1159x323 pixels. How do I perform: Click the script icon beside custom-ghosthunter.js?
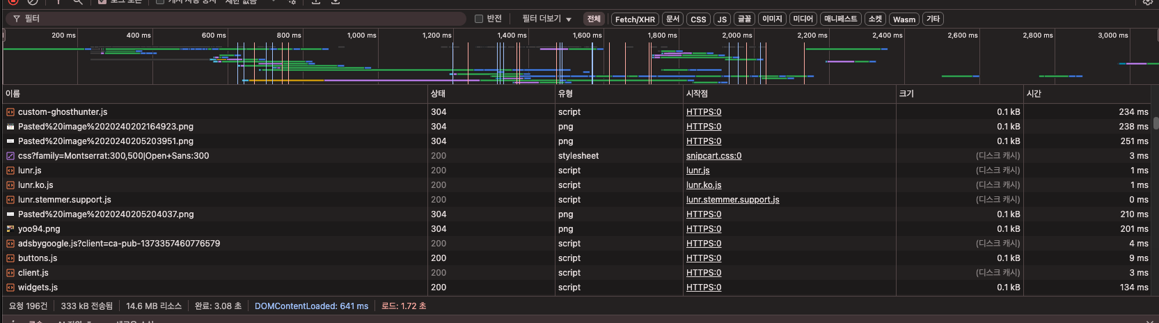click(10, 112)
